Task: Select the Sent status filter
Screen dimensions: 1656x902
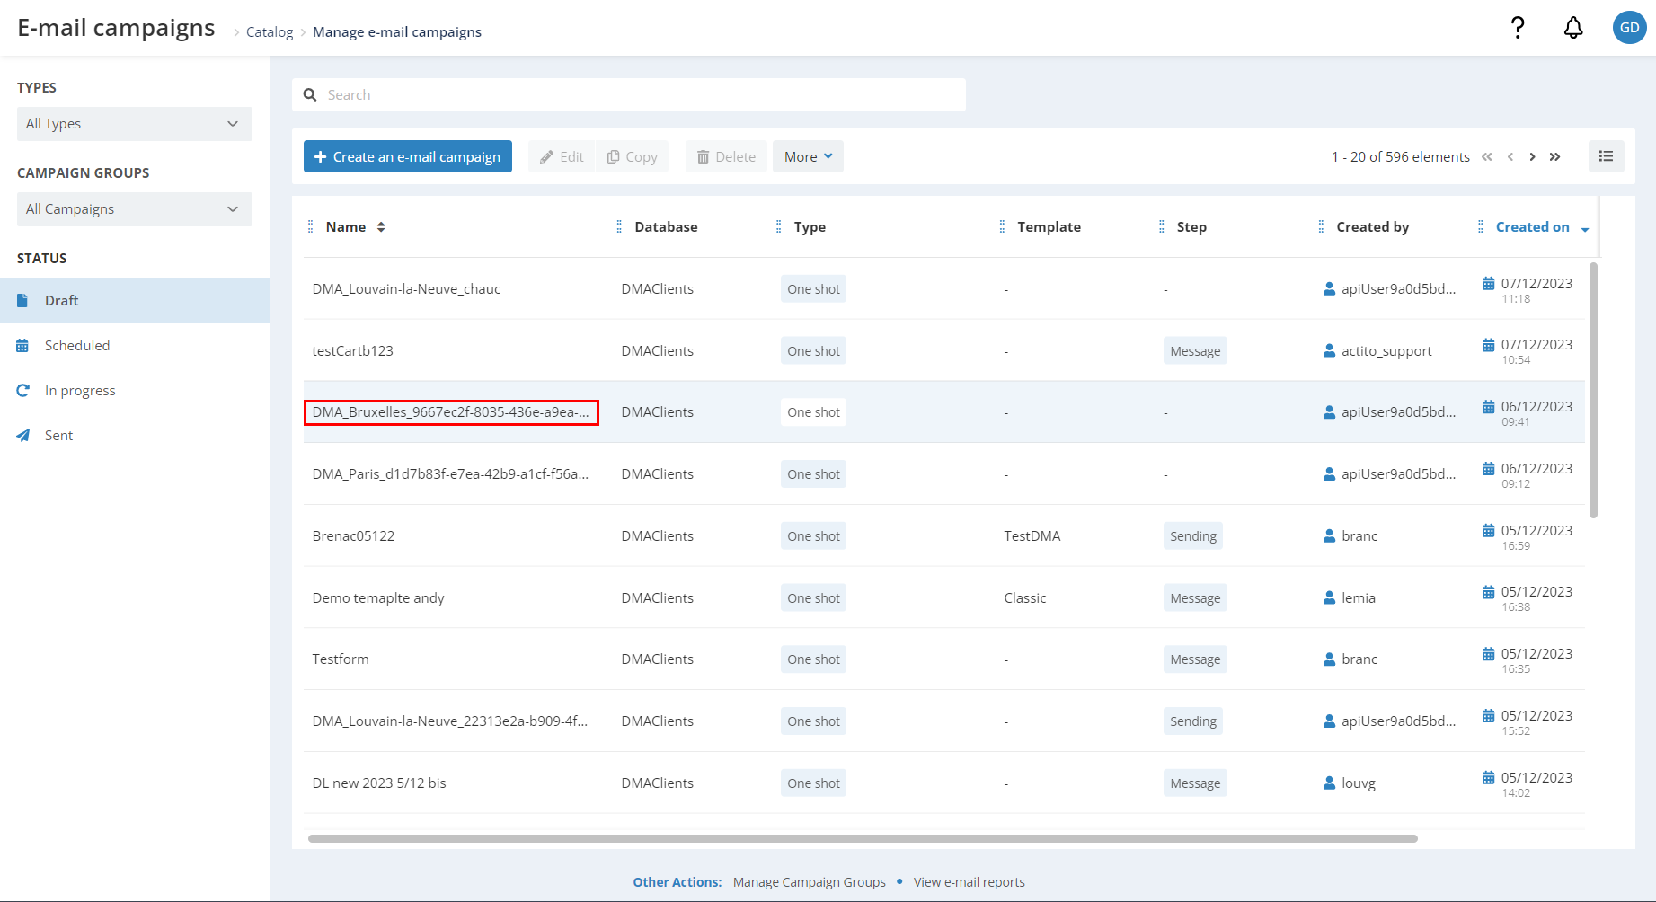Action: point(135,435)
